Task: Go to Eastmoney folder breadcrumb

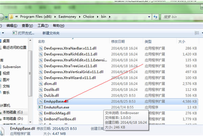Action: (67, 17)
